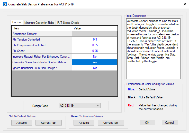Toggle Ignore Beneficial Pu value Yes
Image resolution: width=189 pixels, height=133 pixels.
coord(95,68)
